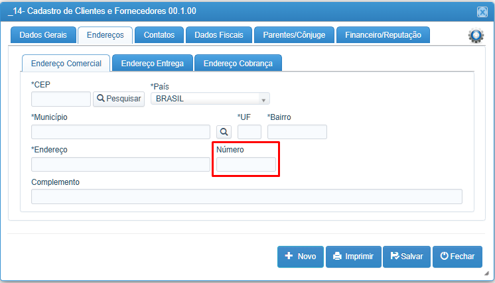Open the Contatos tab
The image size is (495, 283).
pos(159,35)
